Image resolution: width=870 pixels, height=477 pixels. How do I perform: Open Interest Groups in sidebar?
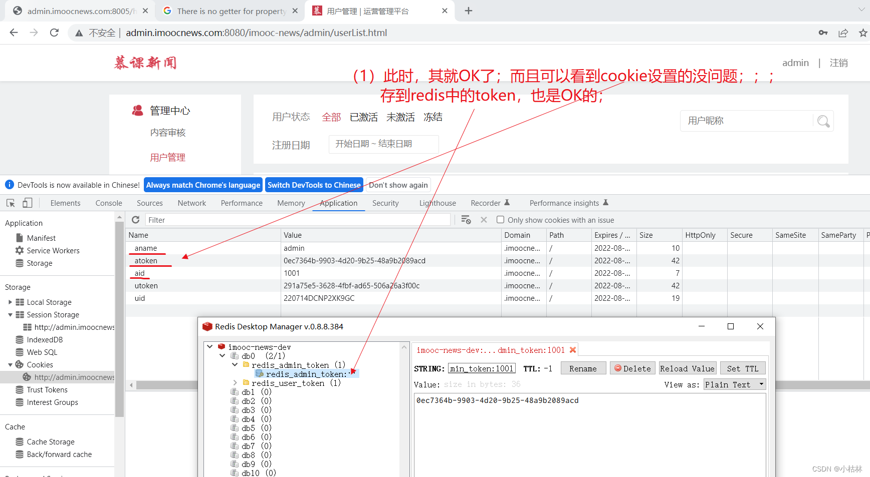point(52,402)
